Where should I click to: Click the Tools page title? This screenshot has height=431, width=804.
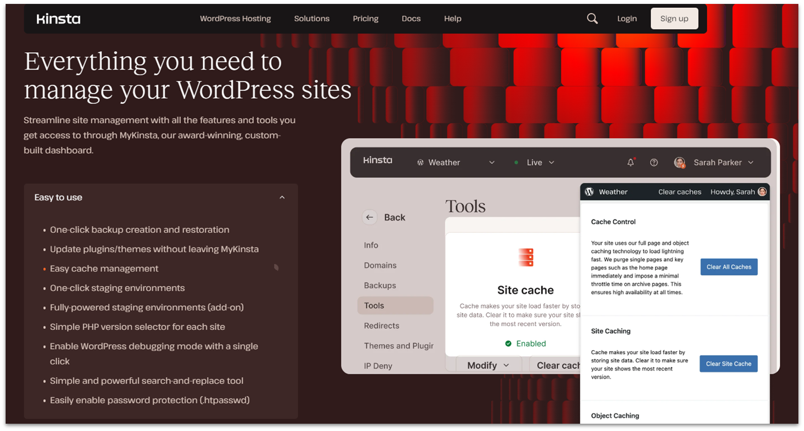coord(465,207)
